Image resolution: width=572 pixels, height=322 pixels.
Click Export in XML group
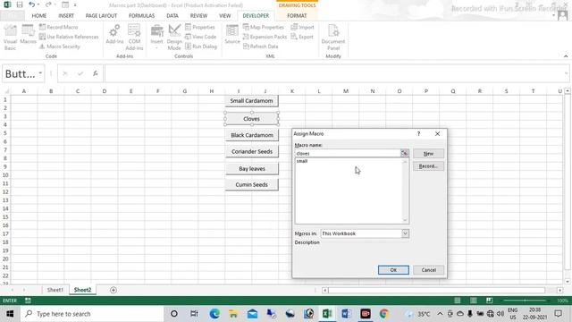[302, 37]
